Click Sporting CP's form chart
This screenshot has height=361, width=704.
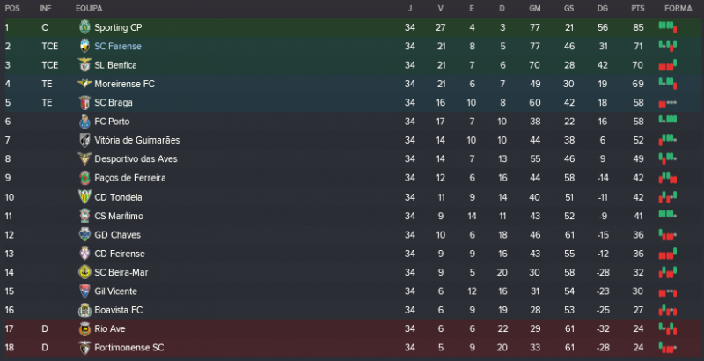tap(669, 27)
